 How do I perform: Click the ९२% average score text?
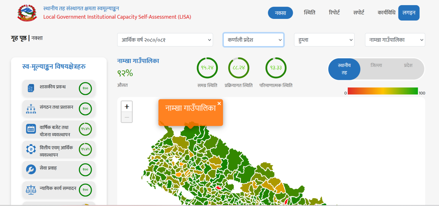125,73
